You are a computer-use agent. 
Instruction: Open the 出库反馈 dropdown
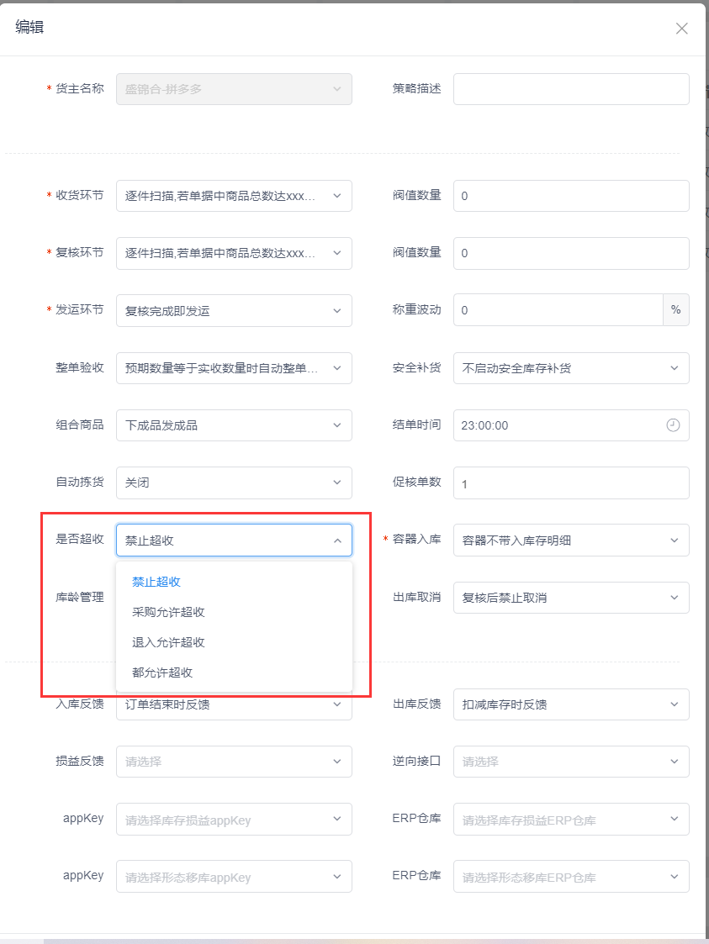[x=571, y=704]
